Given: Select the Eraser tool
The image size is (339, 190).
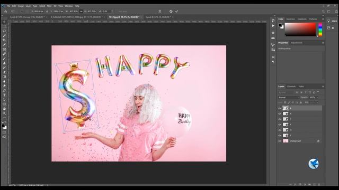Looking at the screenshot, I should tap(4, 72).
